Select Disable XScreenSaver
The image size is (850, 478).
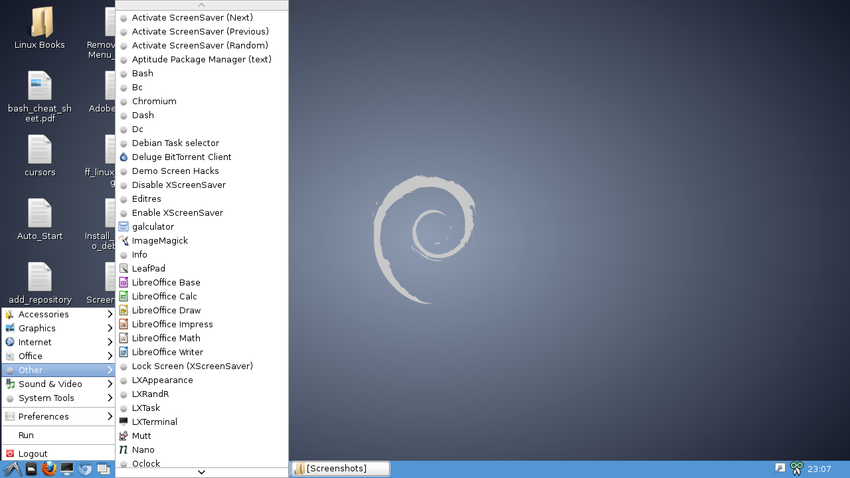tap(202, 185)
